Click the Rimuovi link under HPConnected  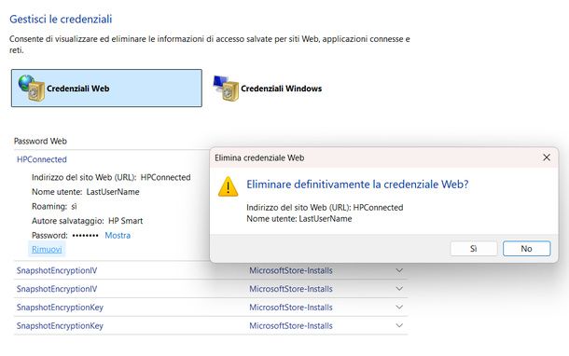47,250
